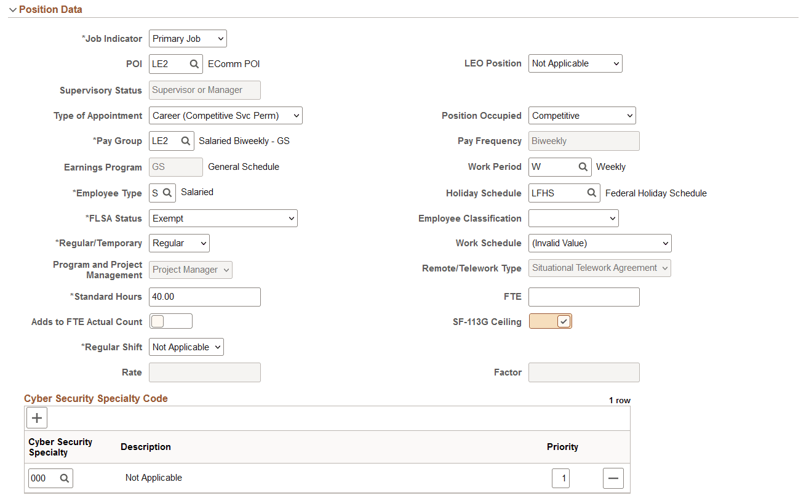Open the Holiday Schedule lookup icon

tap(592, 193)
